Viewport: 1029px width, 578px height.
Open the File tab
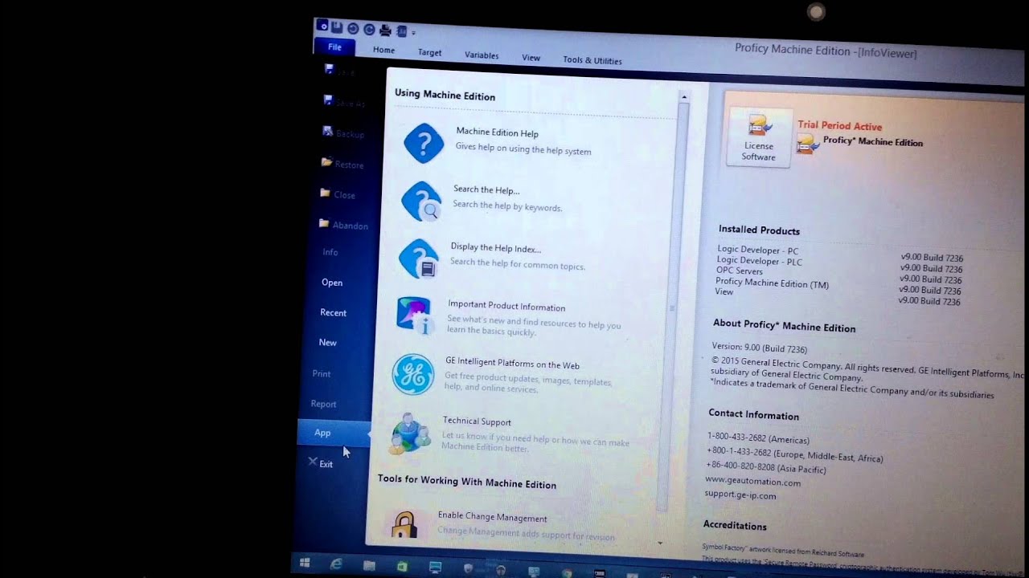click(x=334, y=47)
